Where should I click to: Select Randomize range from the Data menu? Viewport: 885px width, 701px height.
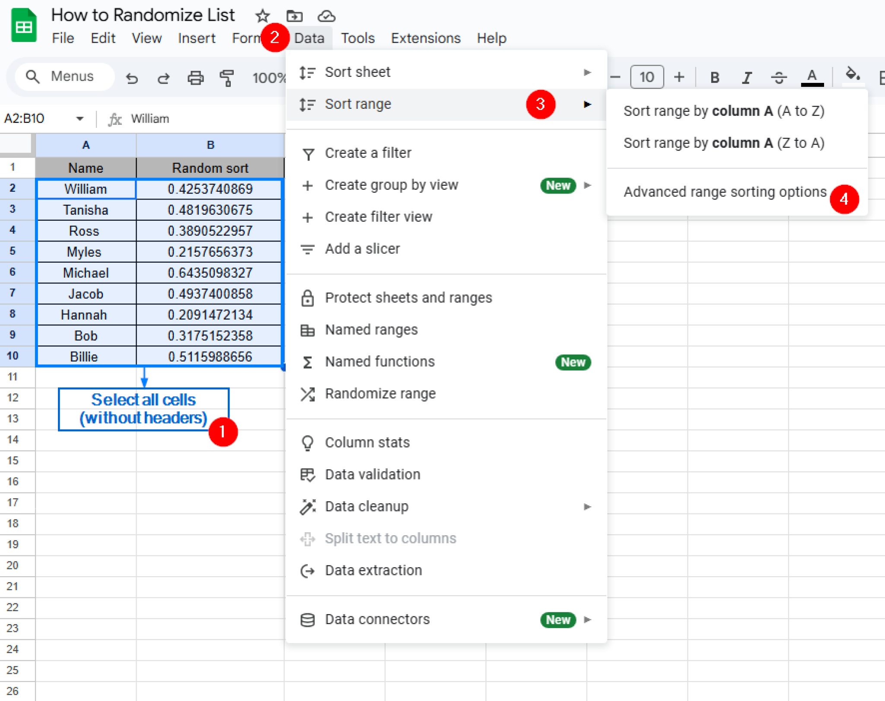(380, 393)
